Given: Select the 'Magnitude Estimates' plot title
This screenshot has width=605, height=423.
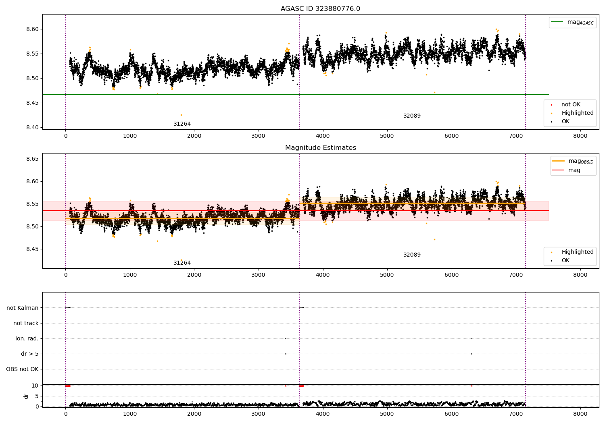Looking at the screenshot, I should tap(321, 148).
